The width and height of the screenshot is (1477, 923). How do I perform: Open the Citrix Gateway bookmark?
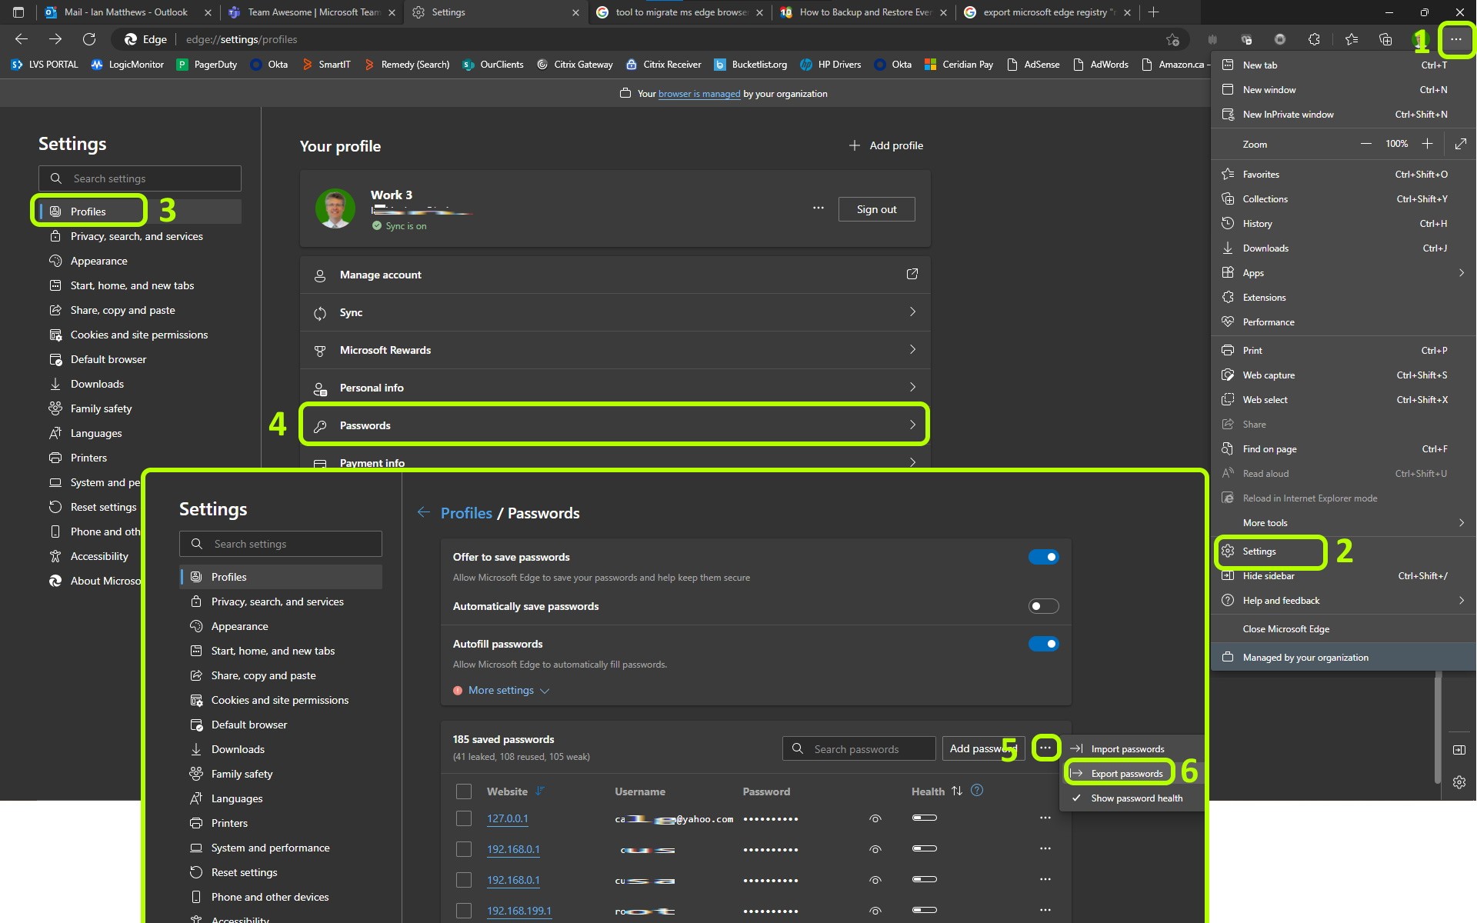tap(575, 65)
